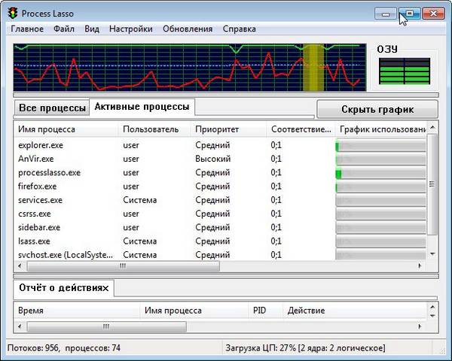Switch to the Все процессы tab

coord(52,108)
